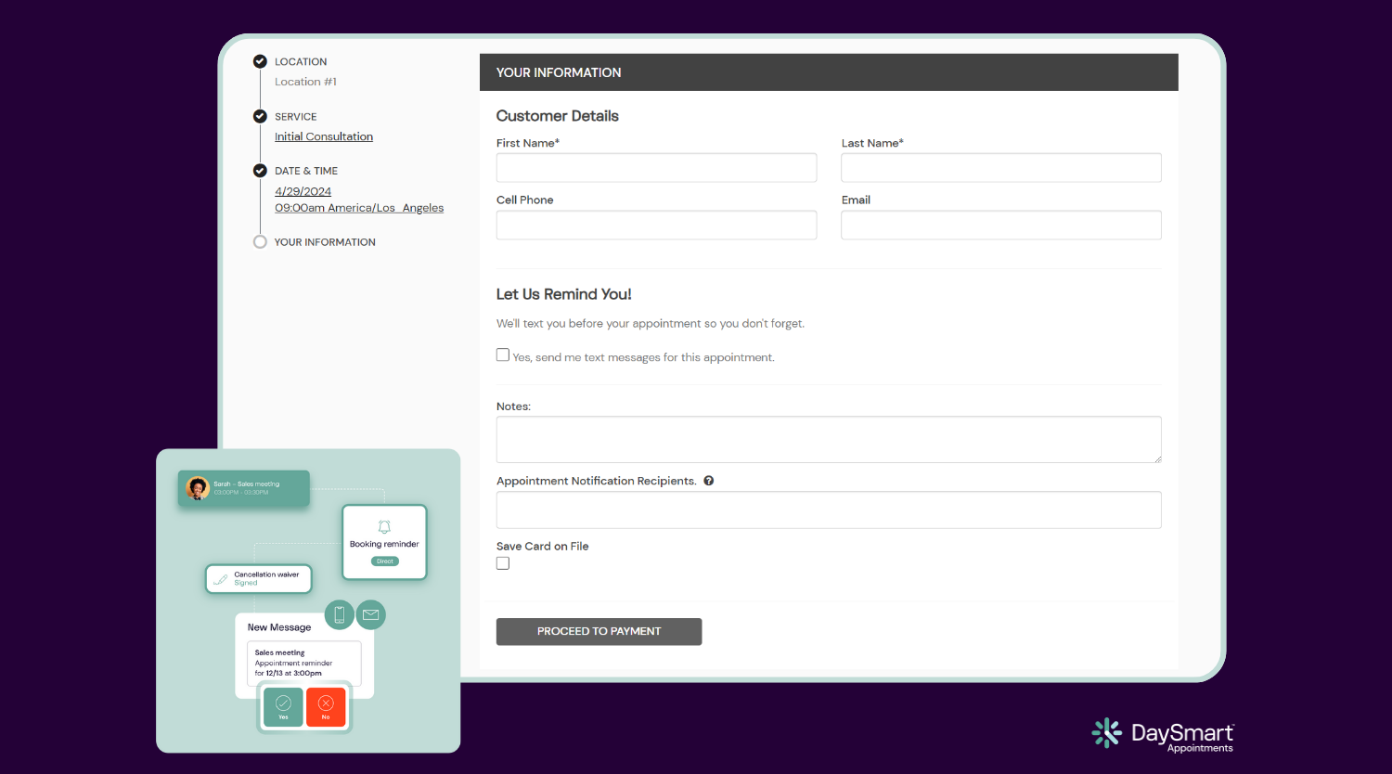This screenshot has height=774, width=1392.
Task: Select the empty YOUR INFORMATION step circle
Action: (260, 241)
